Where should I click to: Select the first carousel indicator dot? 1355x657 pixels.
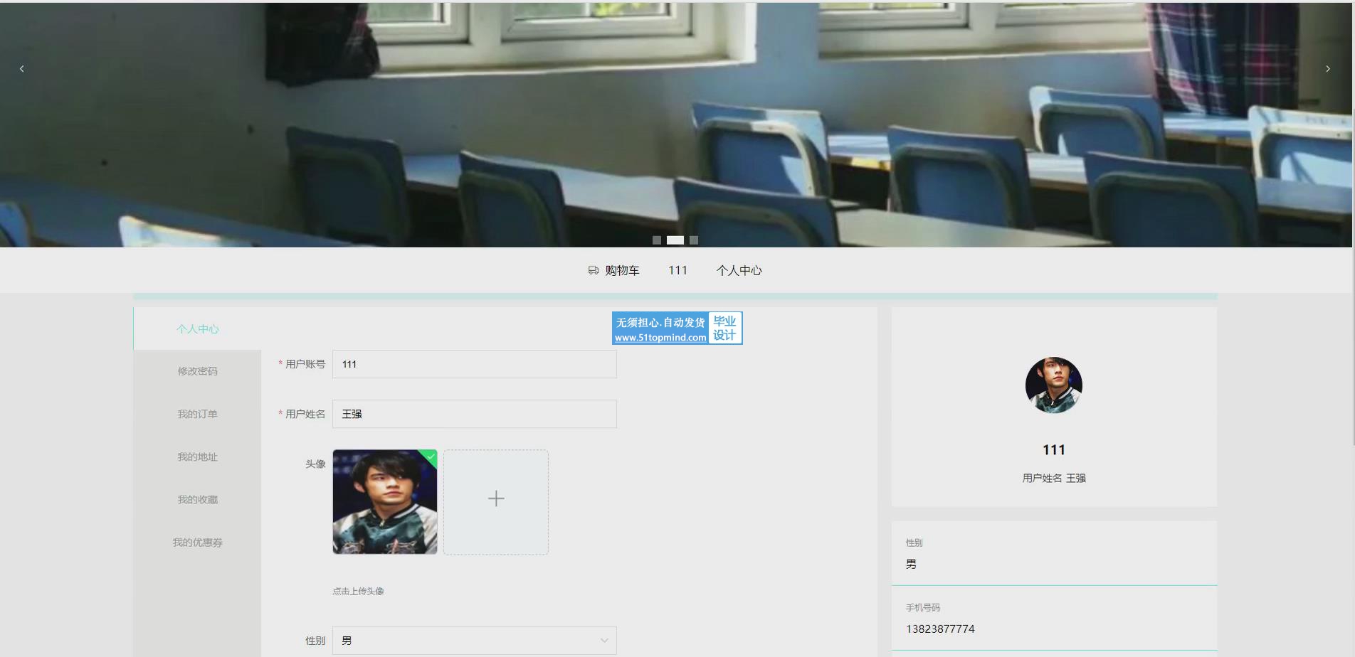[657, 240]
